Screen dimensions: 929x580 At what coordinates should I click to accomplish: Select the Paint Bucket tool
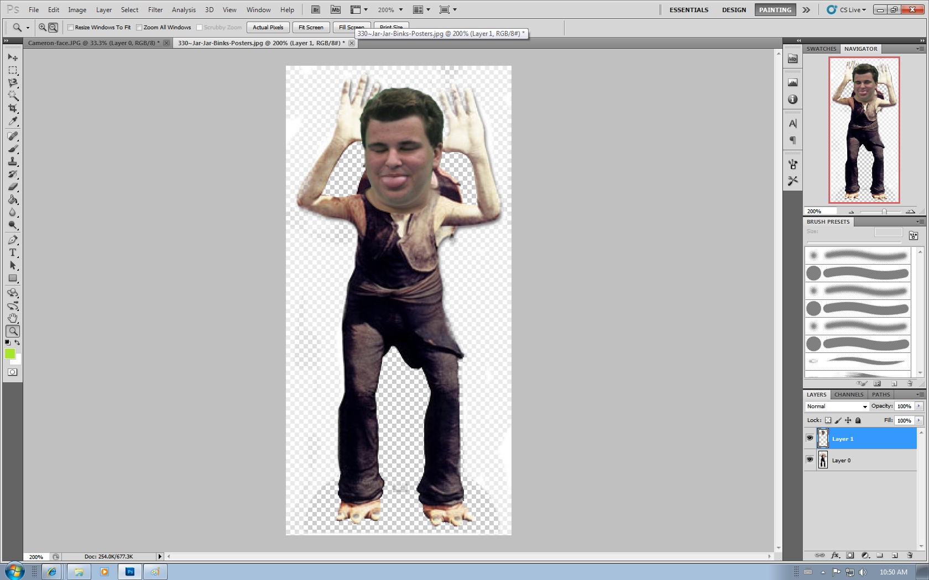(13, 199)
